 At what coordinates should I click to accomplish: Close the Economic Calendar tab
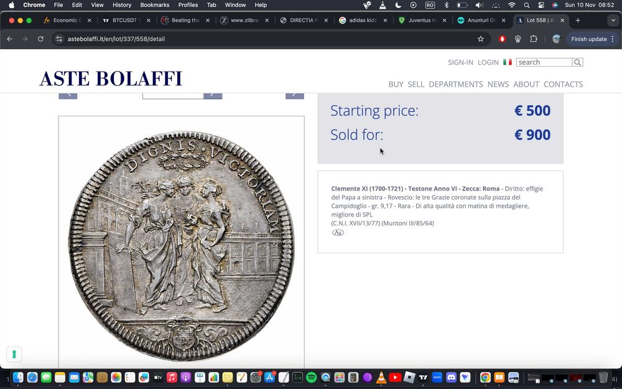[89, 21]
